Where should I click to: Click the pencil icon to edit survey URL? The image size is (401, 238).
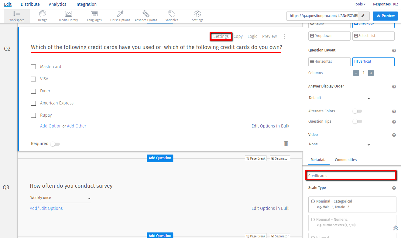click(364, 16)
